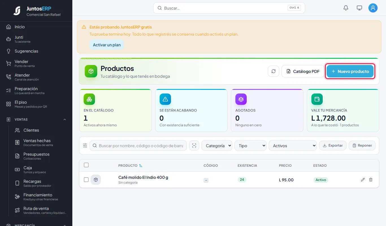This screenshot has height=226, width=386.
Task: Open Ruta de venta in sidebar
Action: point(41,210)
